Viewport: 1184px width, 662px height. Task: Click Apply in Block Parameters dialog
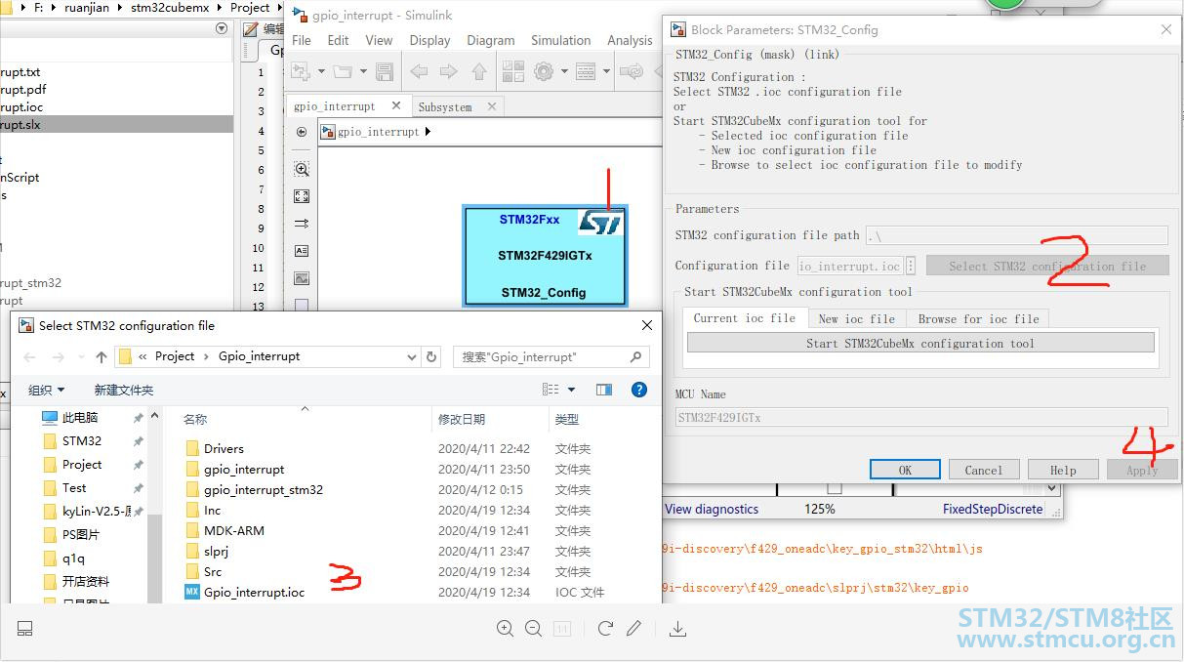pos(1142,470)
